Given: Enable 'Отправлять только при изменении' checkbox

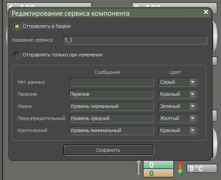Looking at the screenshot, I should [17, 55].
